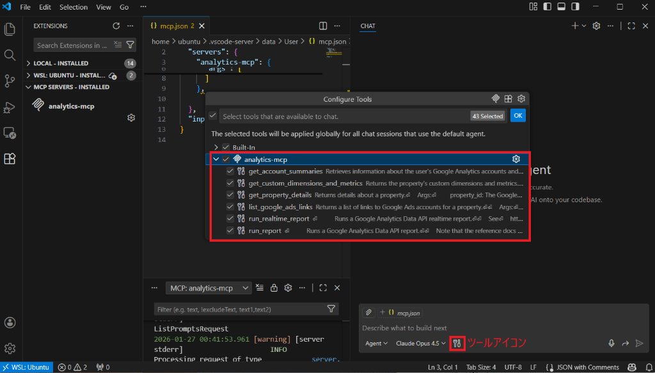Screen dimensions: 655x373
Task: Open the Manage gear in activity bar
Action: point(10,348)
